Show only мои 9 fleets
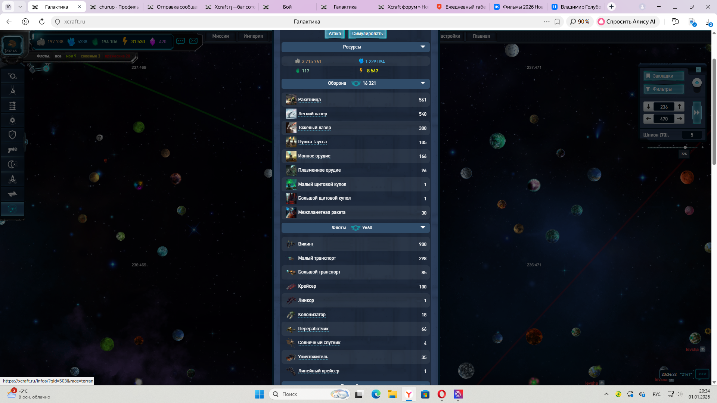Image resolution: width=717 pixels, height=403 pixels. click(x=71, y=56)
